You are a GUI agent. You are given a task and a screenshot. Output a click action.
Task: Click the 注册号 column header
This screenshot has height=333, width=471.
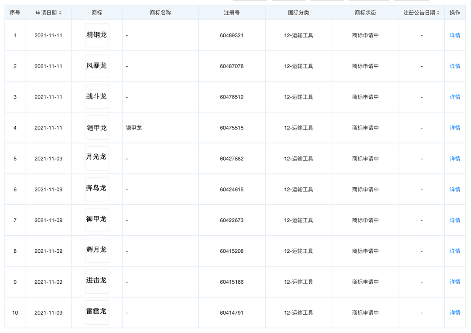click(x=232, y=13)
